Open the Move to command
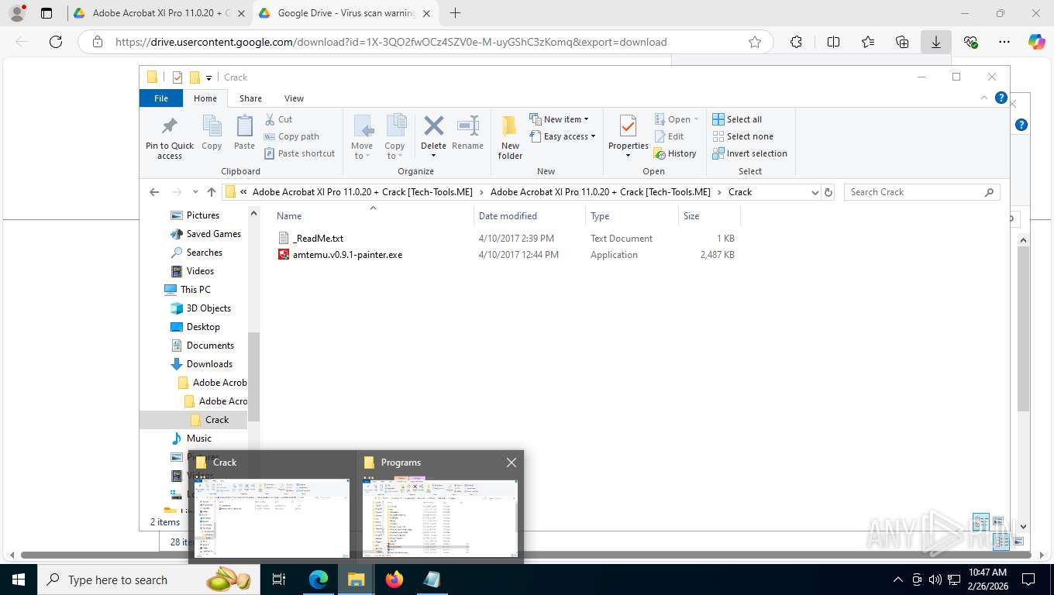The image size is (1054, 595). 362,137
